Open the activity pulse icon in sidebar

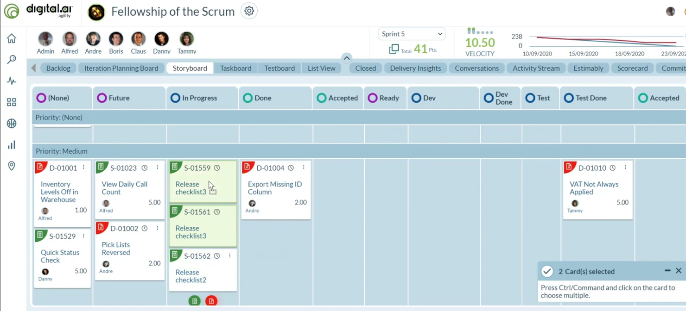(12, 81)
